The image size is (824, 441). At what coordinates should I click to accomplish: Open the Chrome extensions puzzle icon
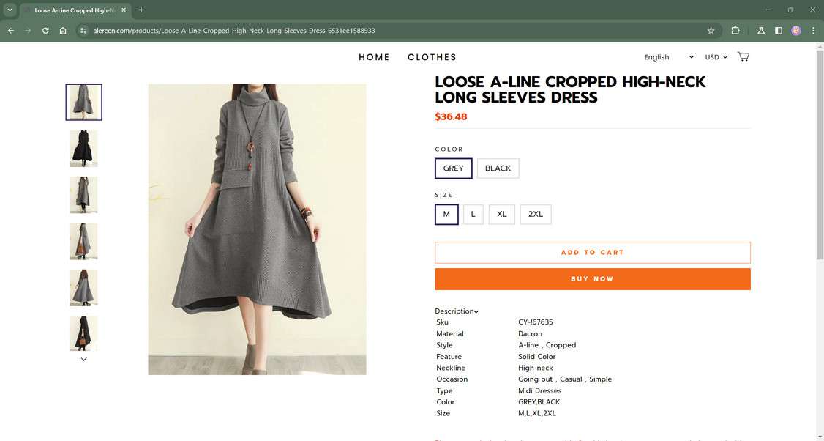tap(735, 31)
